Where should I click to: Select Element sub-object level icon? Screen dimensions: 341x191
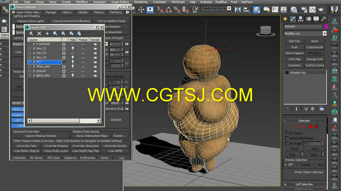tap(316, 126)
